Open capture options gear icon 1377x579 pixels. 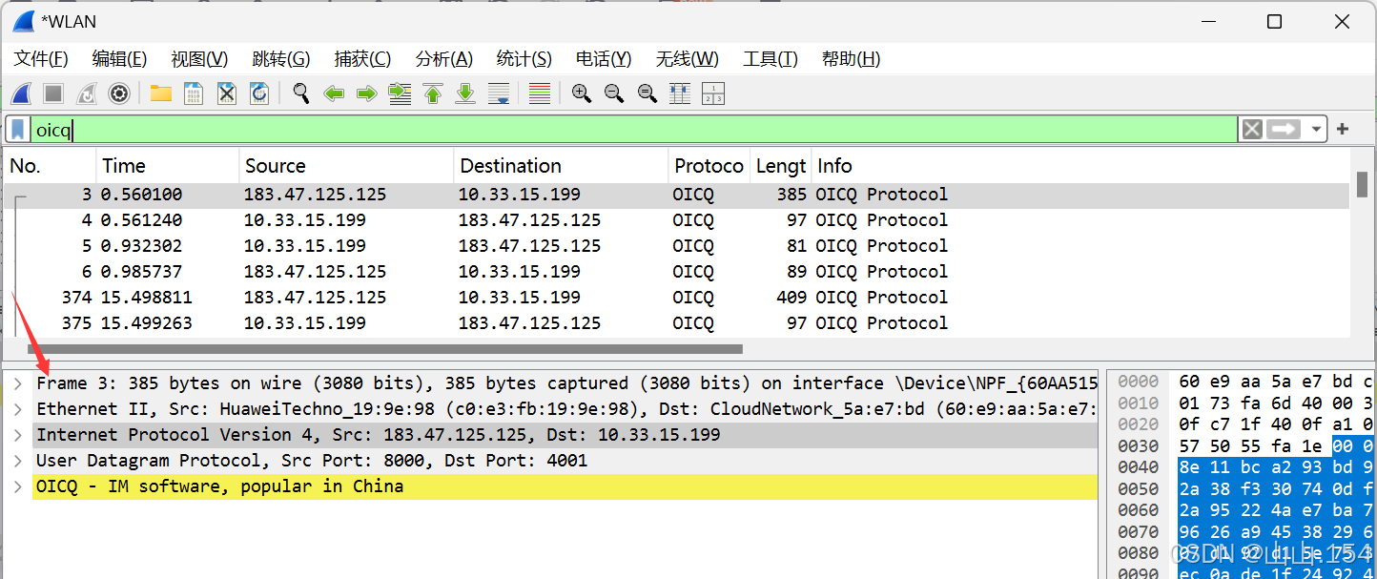[x=118, y=93]
